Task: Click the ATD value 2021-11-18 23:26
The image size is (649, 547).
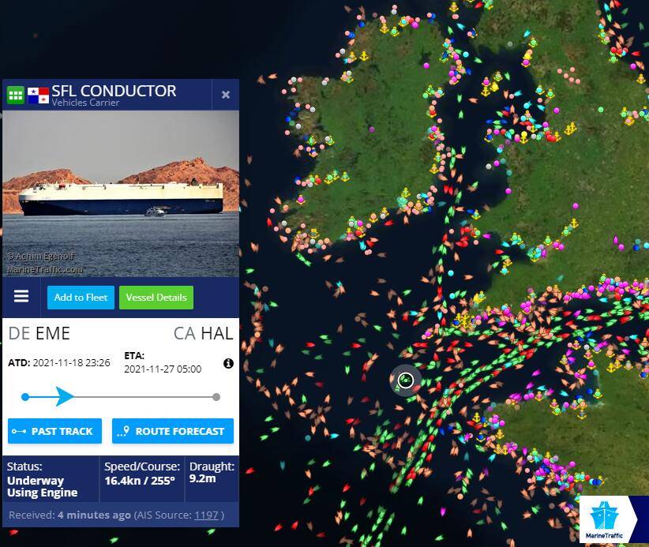Action: click(72, 363)
